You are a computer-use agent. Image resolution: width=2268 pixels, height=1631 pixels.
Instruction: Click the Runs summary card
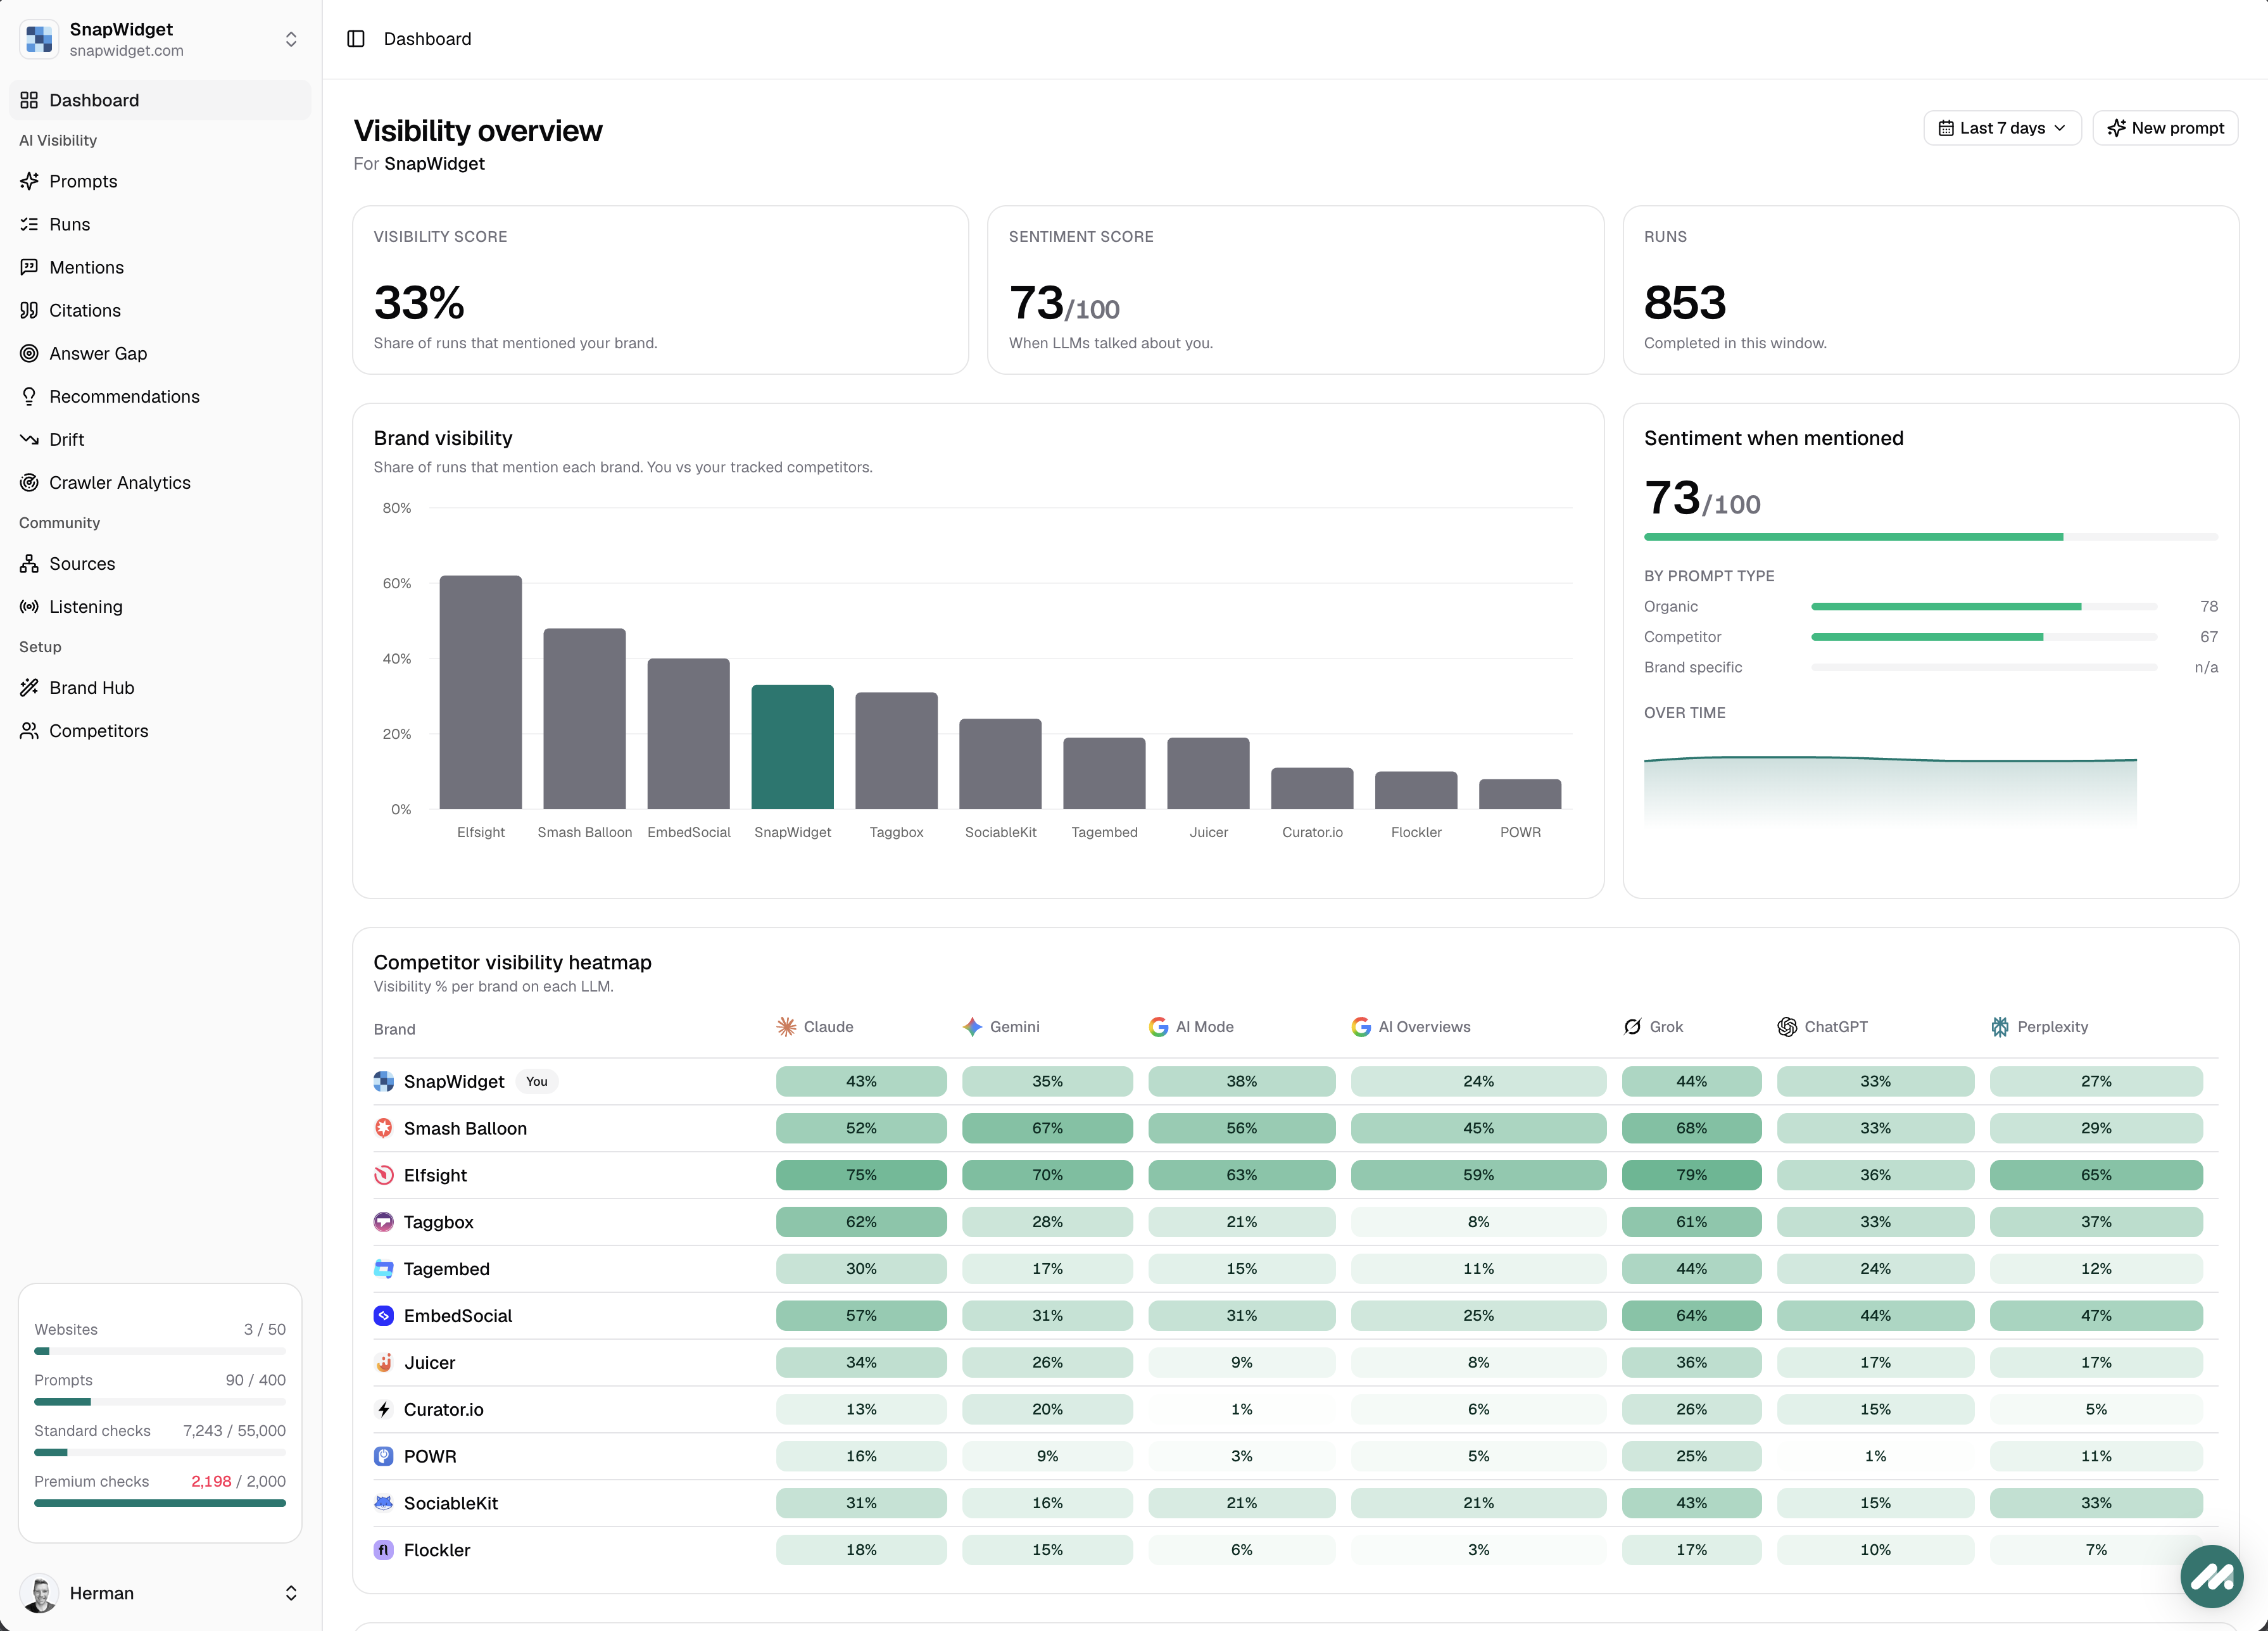point(1930,290)
